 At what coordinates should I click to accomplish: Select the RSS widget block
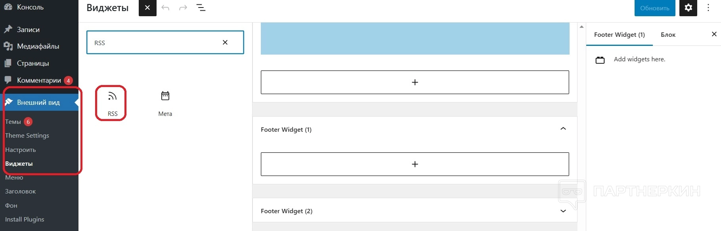113,103
